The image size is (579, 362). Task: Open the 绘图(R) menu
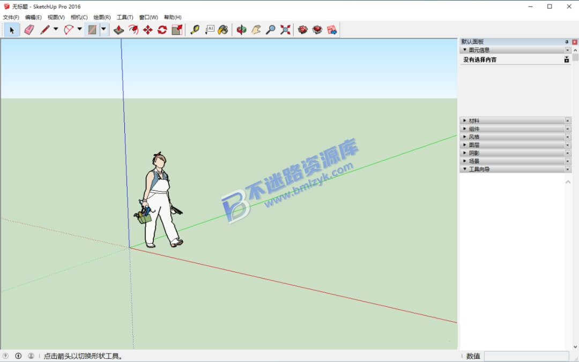pyautogui.click(x=102, y=17)
